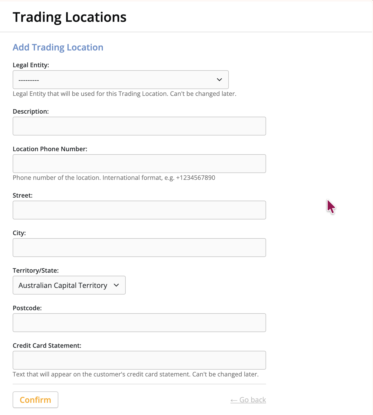Image resolution: width=373 pixels, height=415 pixels.
Task: Click the "Postcode:" field label
Action: [27, 308]
